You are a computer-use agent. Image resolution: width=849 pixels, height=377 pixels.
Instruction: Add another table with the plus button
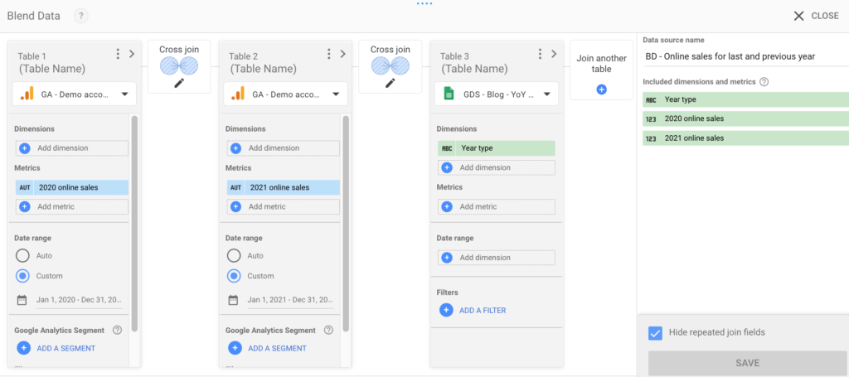602,89
